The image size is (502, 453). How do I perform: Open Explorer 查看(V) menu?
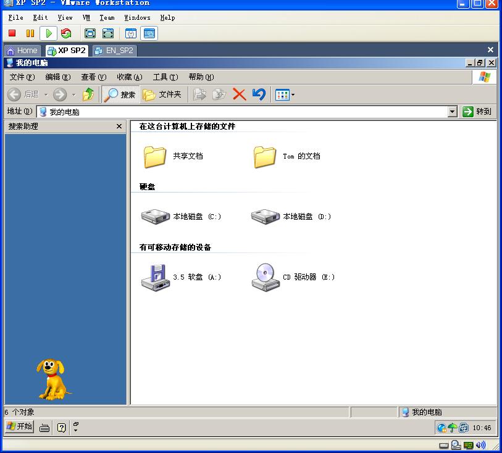[93, 77]
